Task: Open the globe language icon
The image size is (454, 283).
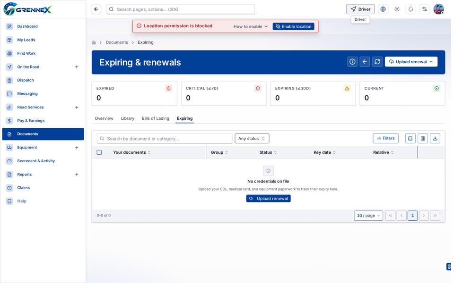Action: coord(383,9)
